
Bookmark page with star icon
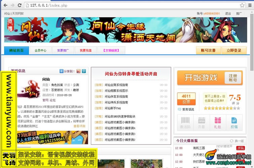tap(242, 5)
